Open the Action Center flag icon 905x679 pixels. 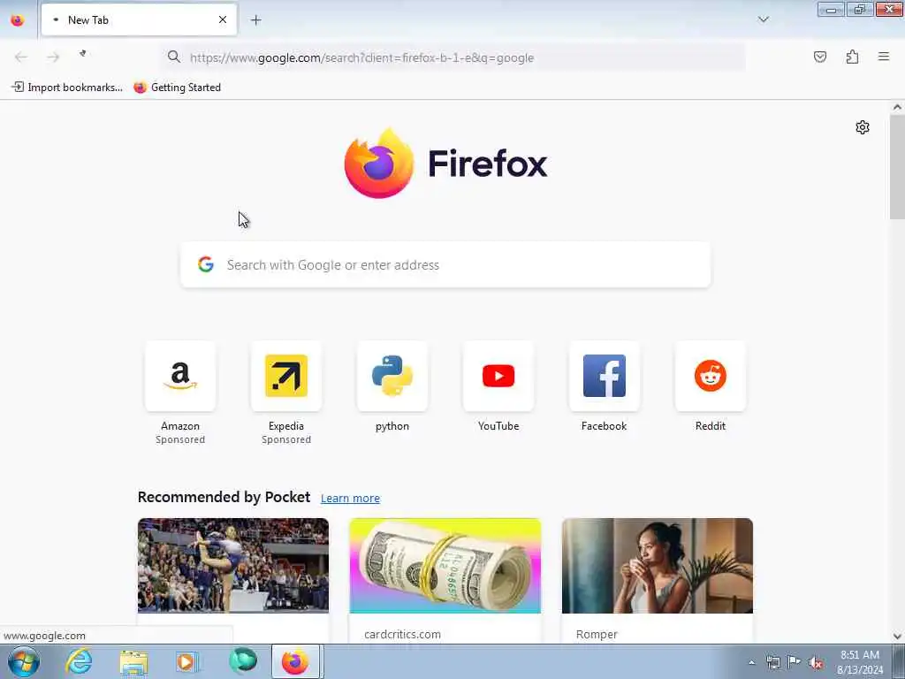coord(795,661)
